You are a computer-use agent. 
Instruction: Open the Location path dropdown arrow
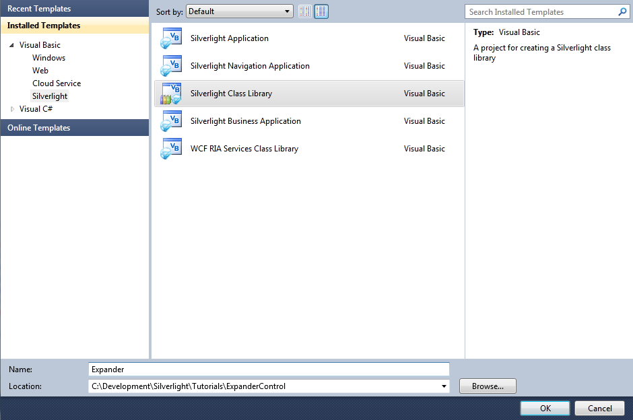click(444, 386)
